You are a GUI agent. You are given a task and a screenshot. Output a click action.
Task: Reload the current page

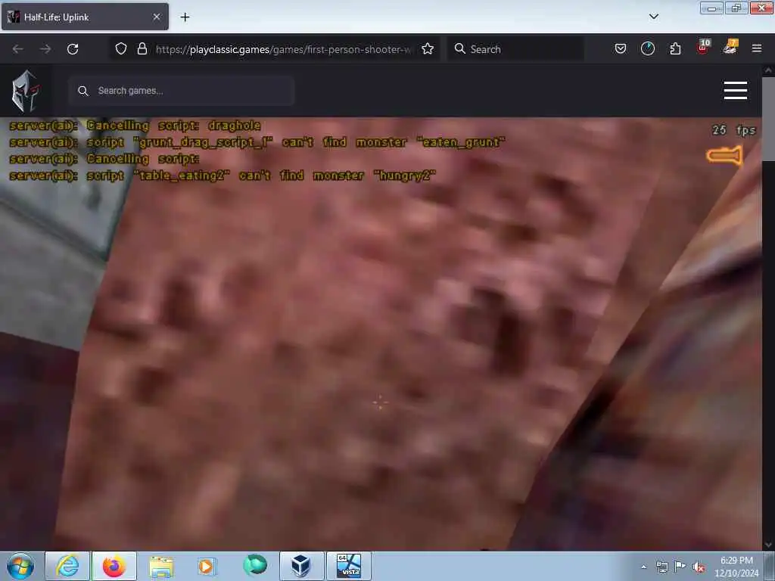click(x=73, y=49)
